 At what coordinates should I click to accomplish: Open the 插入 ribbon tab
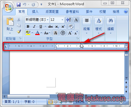coord(35,12)
